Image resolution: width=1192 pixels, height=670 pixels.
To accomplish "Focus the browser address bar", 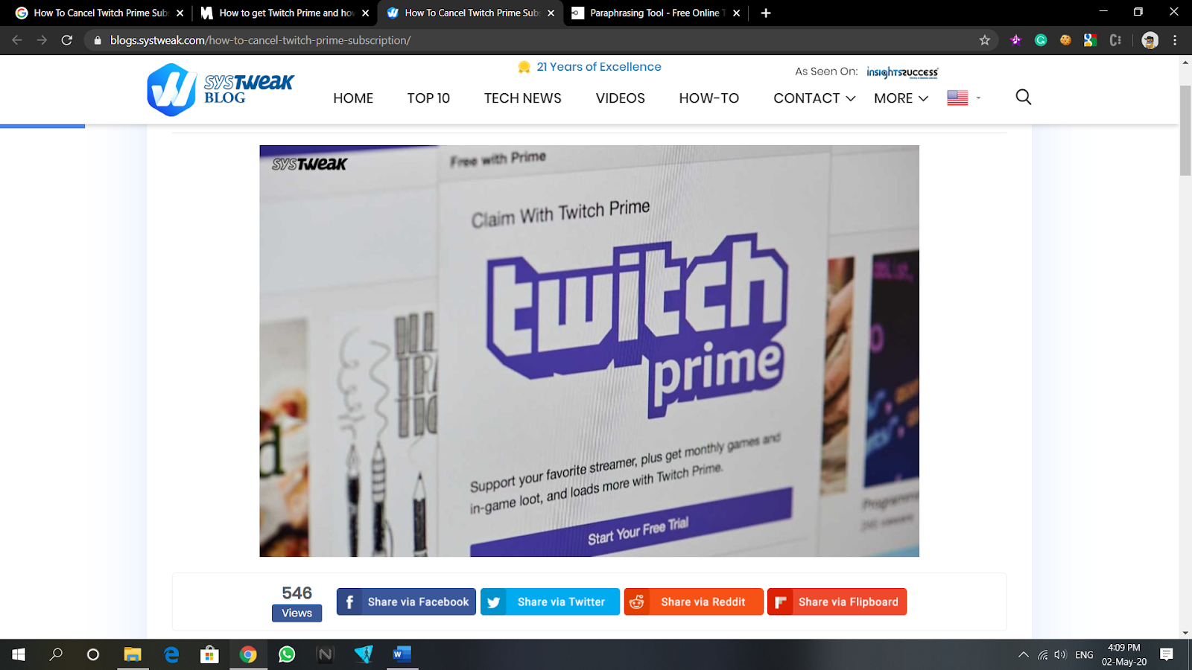I will pyautogui.click(x=540, y=40).
